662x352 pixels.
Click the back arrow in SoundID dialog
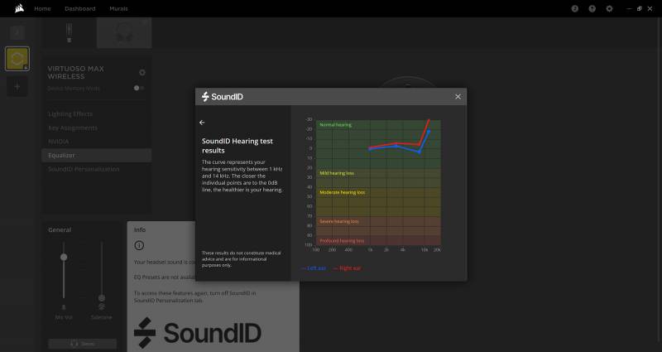[x=203, y=123]
